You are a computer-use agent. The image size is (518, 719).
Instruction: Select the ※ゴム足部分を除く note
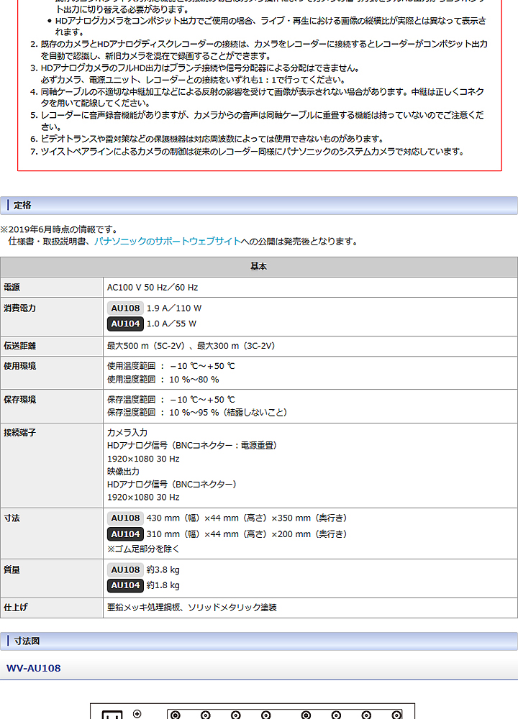[x=143, y=549]
